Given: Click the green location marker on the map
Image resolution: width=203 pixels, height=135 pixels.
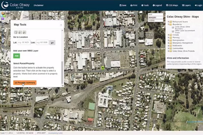Looking at the screenshot, I should 103,68.
